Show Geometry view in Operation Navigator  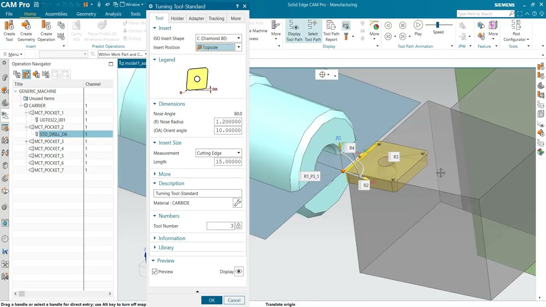(x=36, y=75)
